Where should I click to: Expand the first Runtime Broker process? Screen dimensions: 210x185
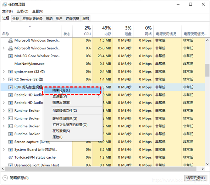(x=4, y=111)
